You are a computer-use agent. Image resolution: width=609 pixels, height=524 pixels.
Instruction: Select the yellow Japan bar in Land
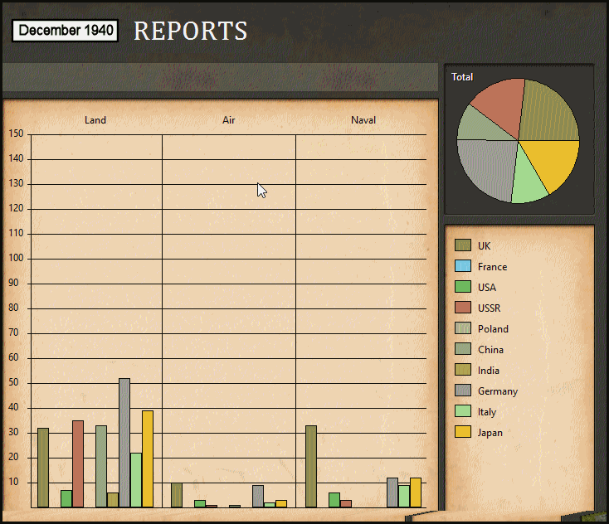click(x=148, y=458)
